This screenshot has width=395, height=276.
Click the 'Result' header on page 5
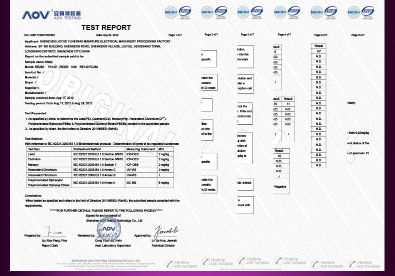(318, 46)
